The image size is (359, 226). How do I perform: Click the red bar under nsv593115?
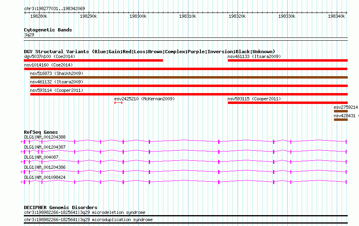[x=288, y=103]
